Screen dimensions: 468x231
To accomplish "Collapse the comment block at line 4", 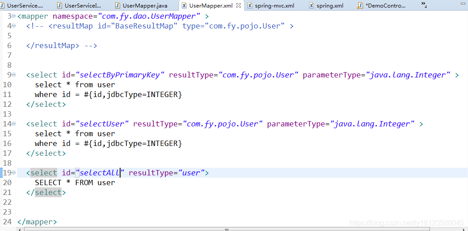I will pyautogui.click(x=14, y=26).
